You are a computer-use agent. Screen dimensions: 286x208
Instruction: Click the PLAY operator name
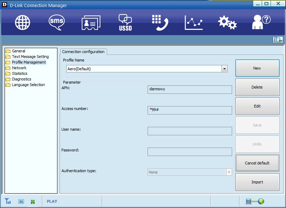52,201
